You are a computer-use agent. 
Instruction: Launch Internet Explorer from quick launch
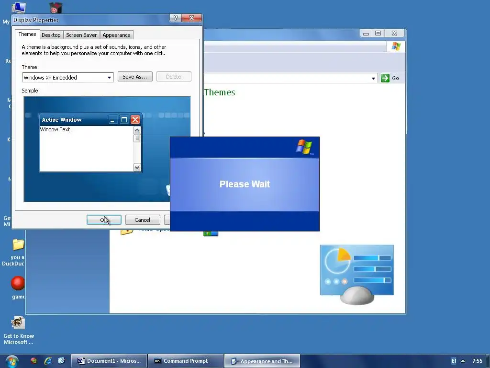click(48, 361)
